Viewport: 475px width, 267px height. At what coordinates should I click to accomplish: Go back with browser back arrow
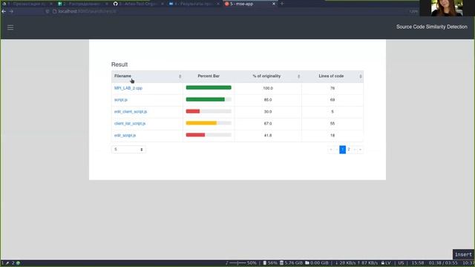tap(4, 12)
